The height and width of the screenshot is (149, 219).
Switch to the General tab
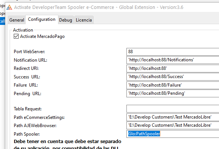coord(17,20)
